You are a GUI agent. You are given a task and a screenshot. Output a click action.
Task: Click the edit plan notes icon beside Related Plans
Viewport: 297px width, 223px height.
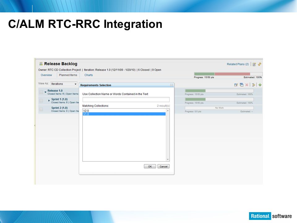tap(254, 64)
